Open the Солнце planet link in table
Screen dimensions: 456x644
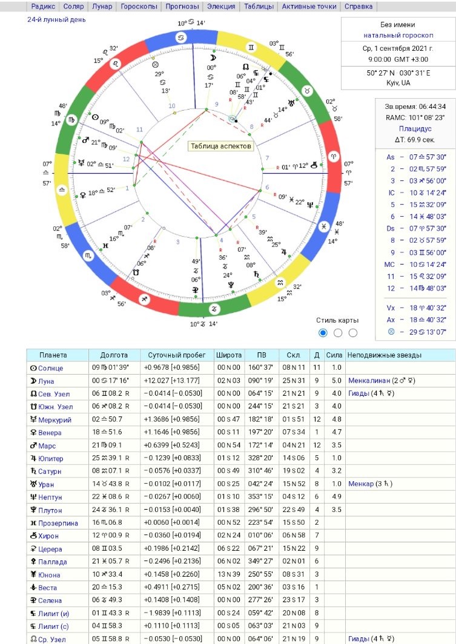click(50, 368)
